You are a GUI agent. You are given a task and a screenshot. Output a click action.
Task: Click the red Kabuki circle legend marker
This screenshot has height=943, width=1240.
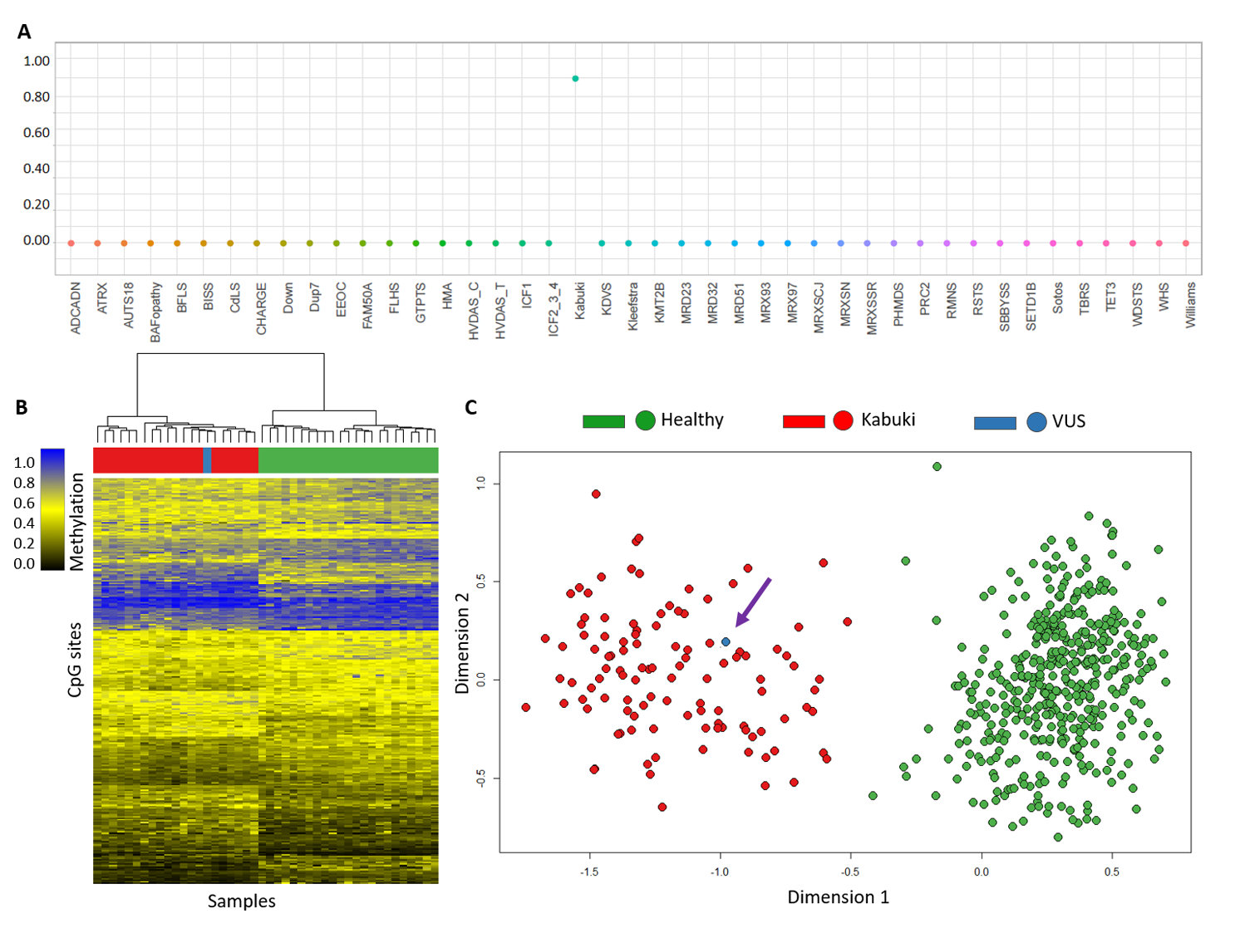coord(843,420)
